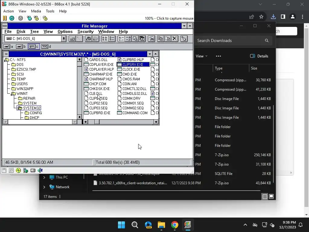
Task: Open the See more (...) button in Explorer
Action: [x=218, y=56]
